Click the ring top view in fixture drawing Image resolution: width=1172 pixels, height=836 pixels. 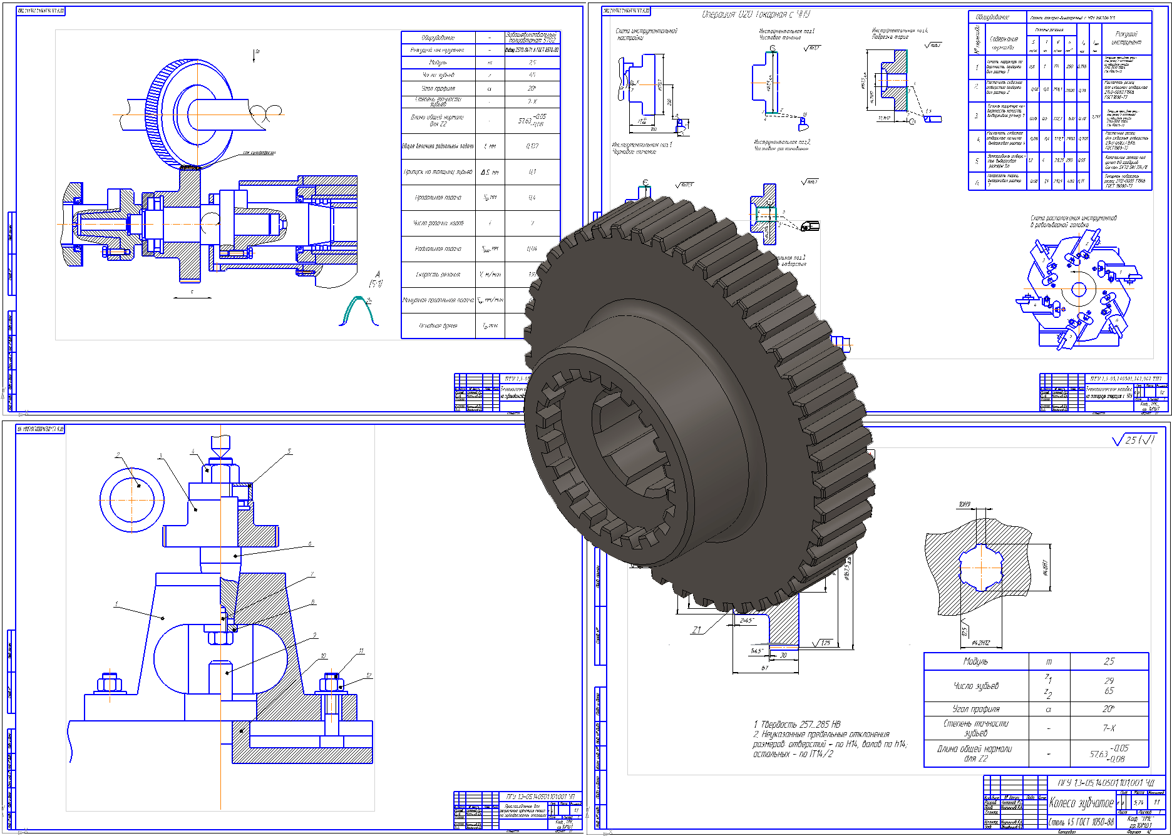coord(131,500)
